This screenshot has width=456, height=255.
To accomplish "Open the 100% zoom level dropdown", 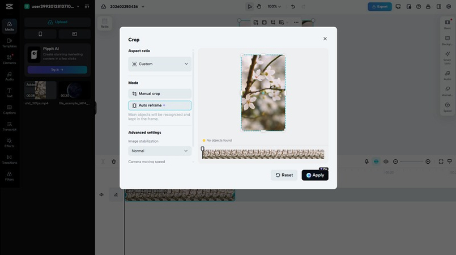I will click(x=274, y=6).
